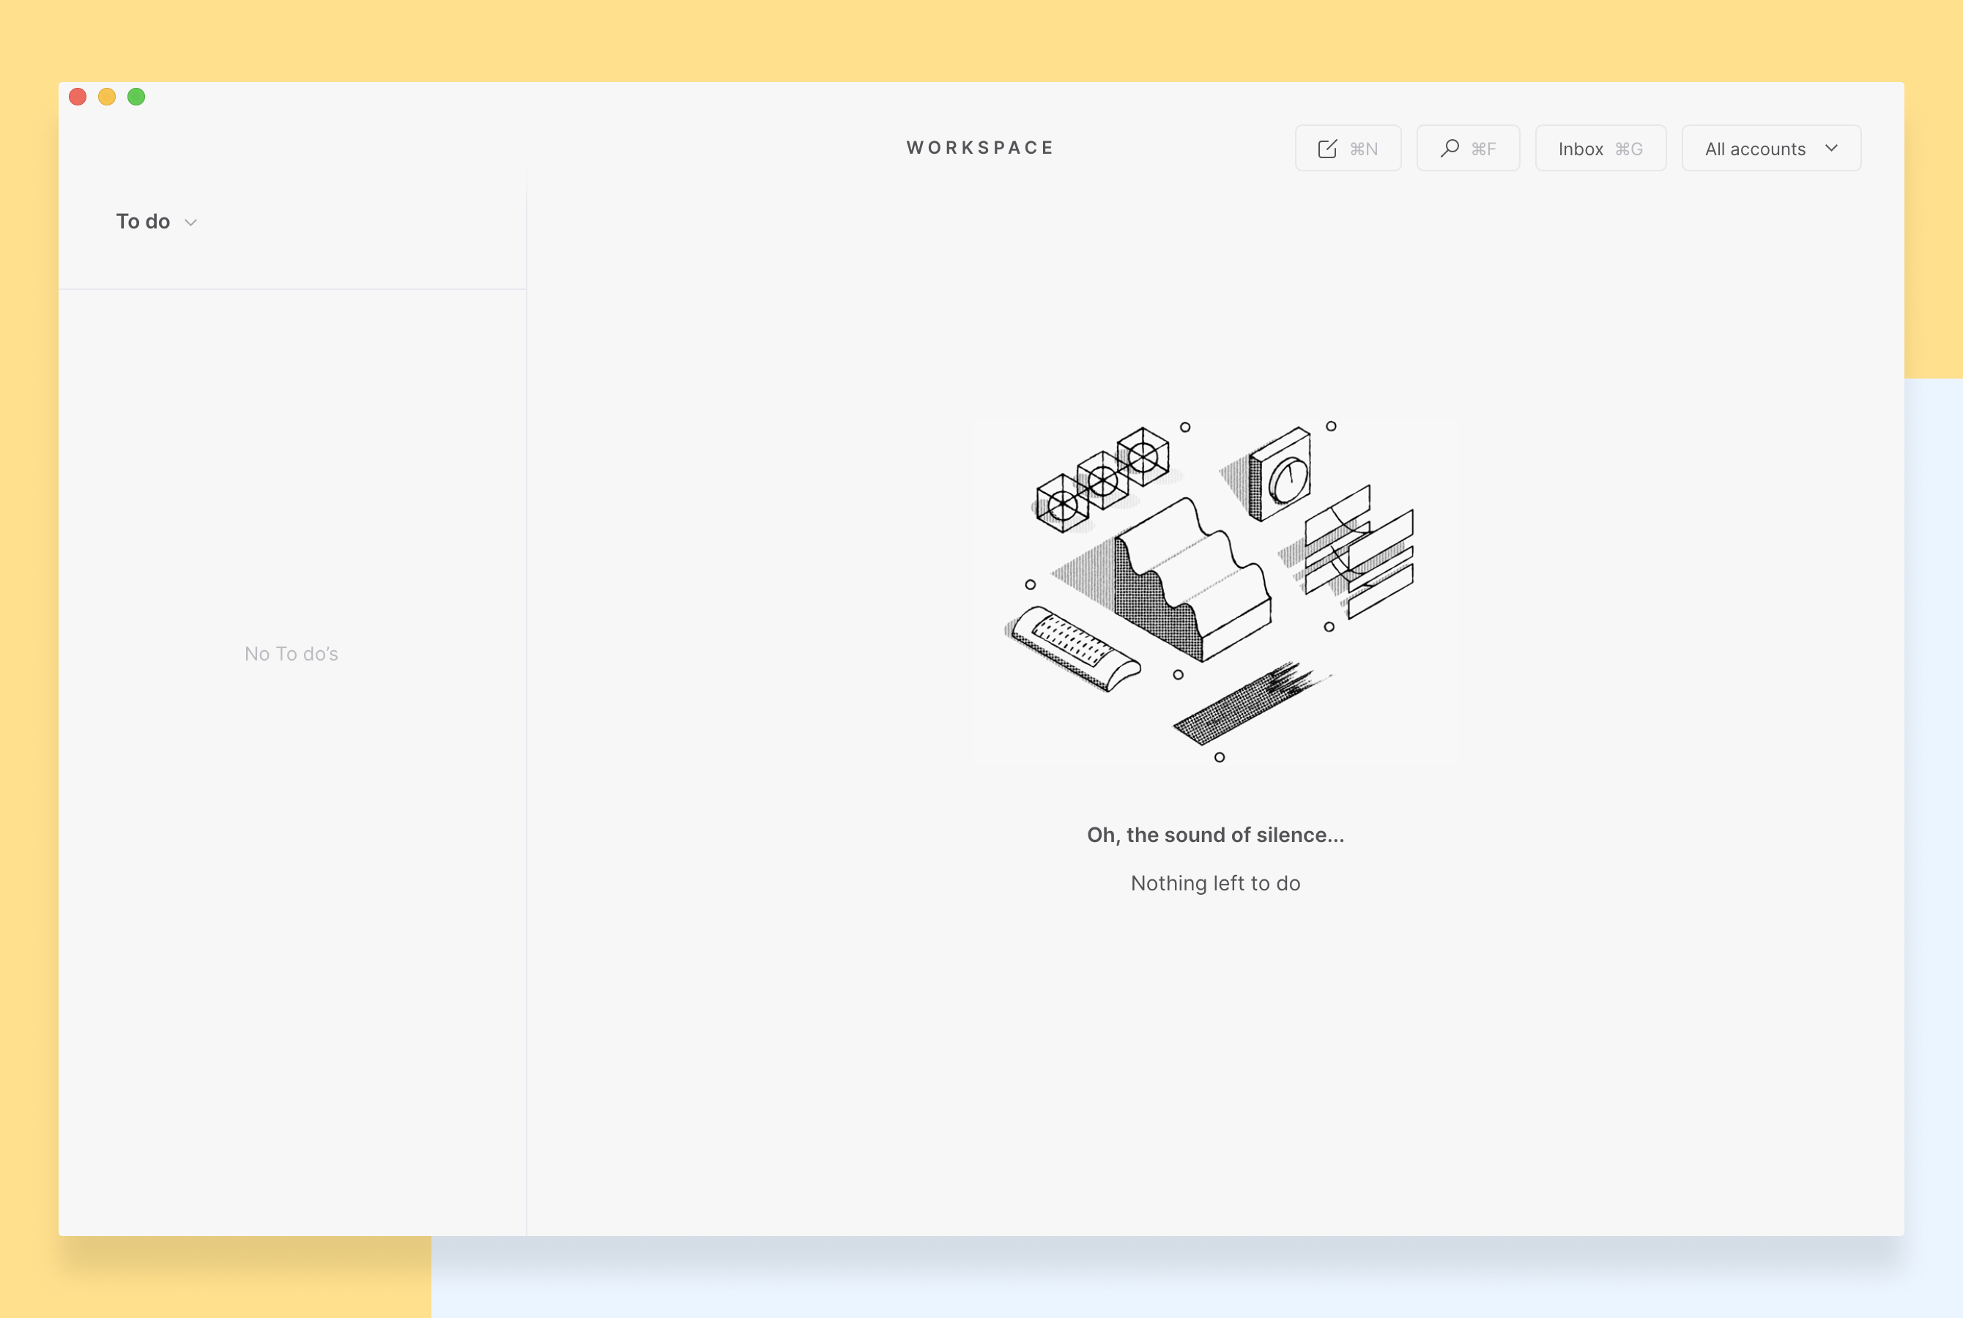Click the search magnifier icon
The width and height of the screenshot is (1963, 1318).
click(x=1449, y=149)
